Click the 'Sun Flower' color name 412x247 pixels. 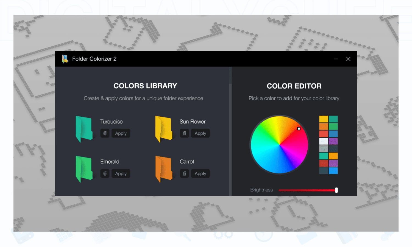click(x=193, y=122)
